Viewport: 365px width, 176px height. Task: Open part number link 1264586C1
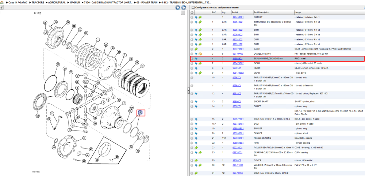coord(238,17)
